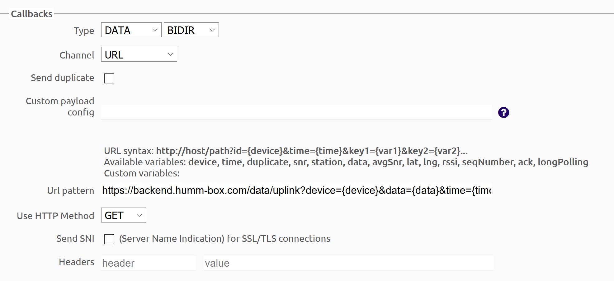Image resolution: width=614 pixels, height=281 pixels.
Task: Focus the Headers header name field
Action: (149, 263)
